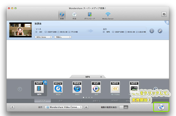Open MP4 preset settings gear

click(46, 82)
